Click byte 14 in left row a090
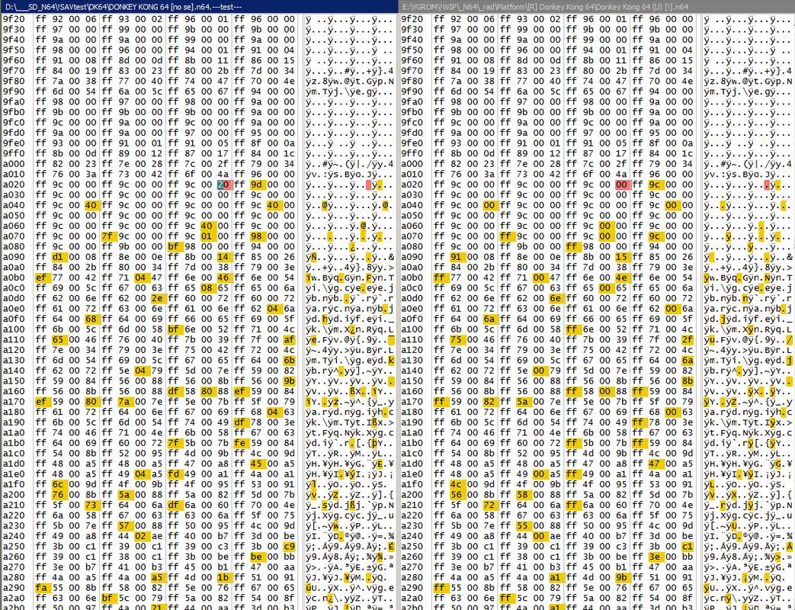This screenshot has height=610, width=795. (x=223, y=257)
